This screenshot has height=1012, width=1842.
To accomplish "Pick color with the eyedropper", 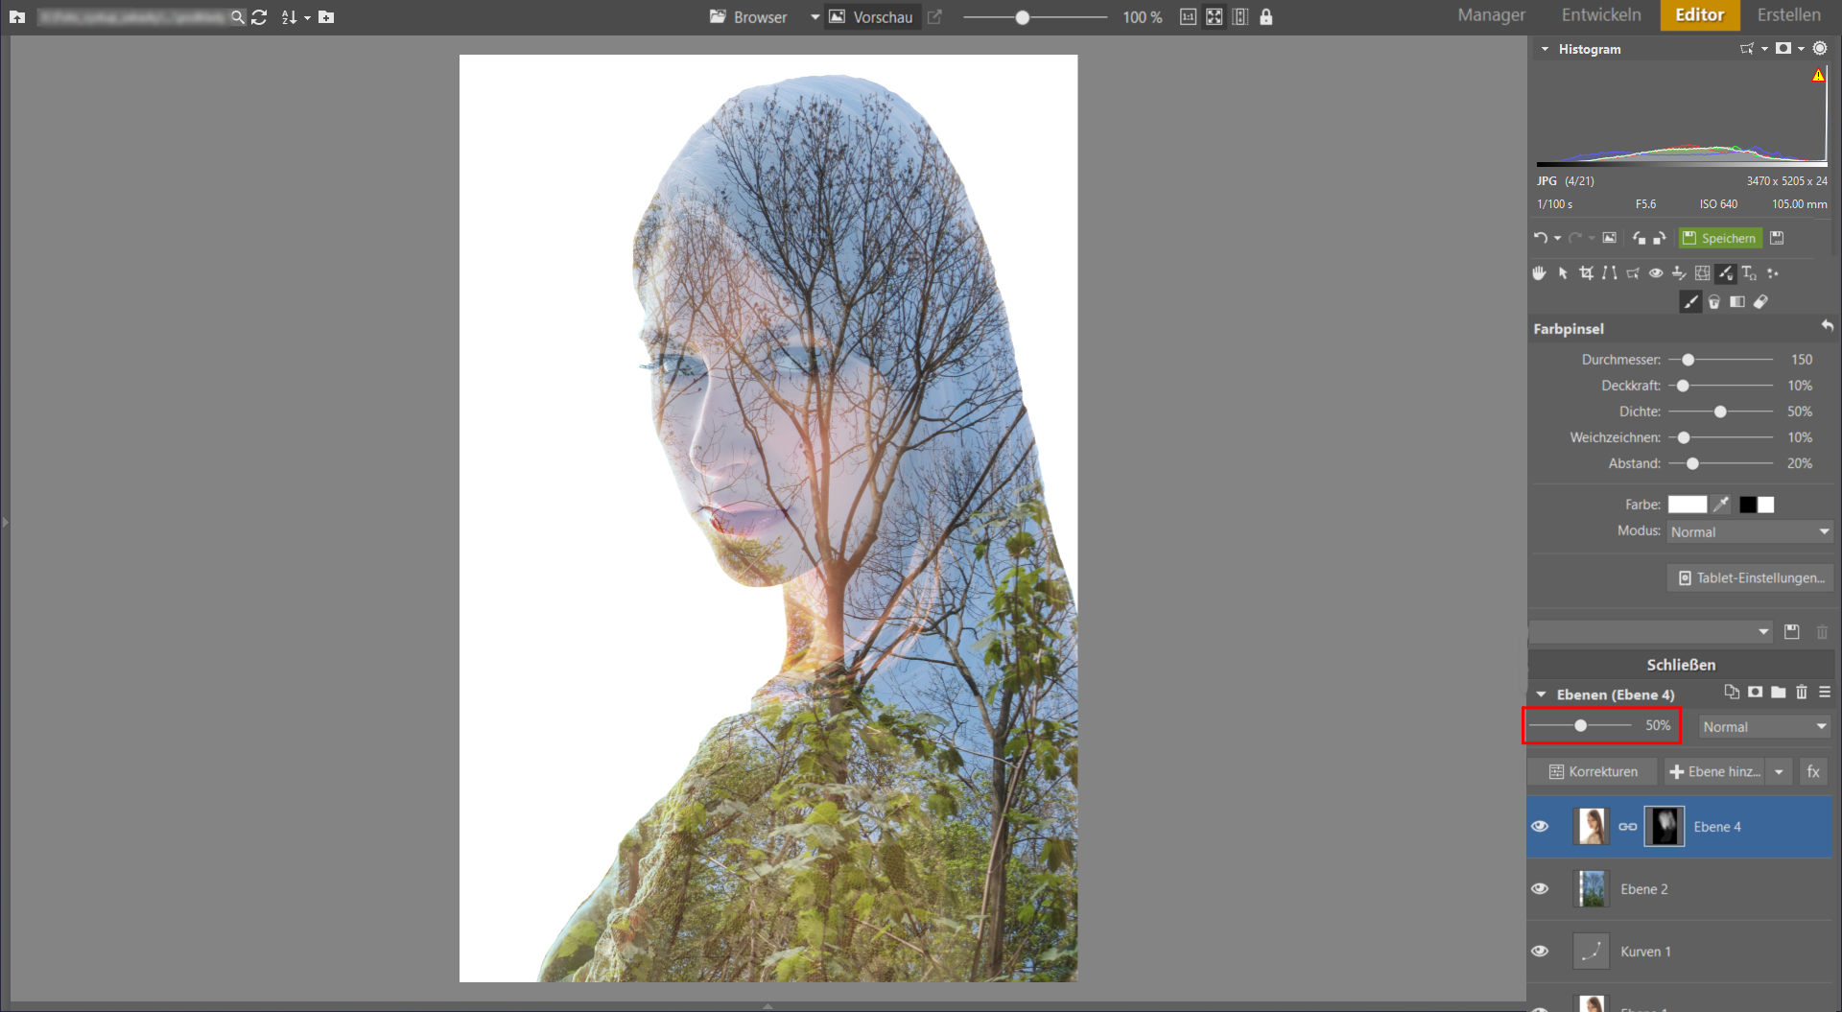I will click(x=1722, y=505).
